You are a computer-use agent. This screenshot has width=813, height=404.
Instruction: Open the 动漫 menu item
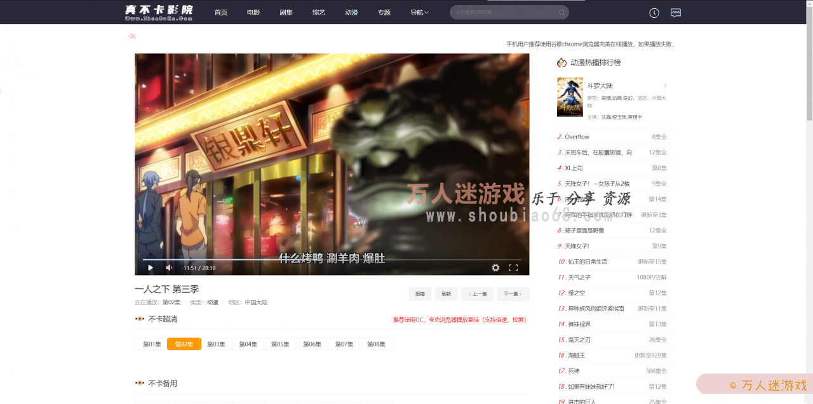[351, 13]
